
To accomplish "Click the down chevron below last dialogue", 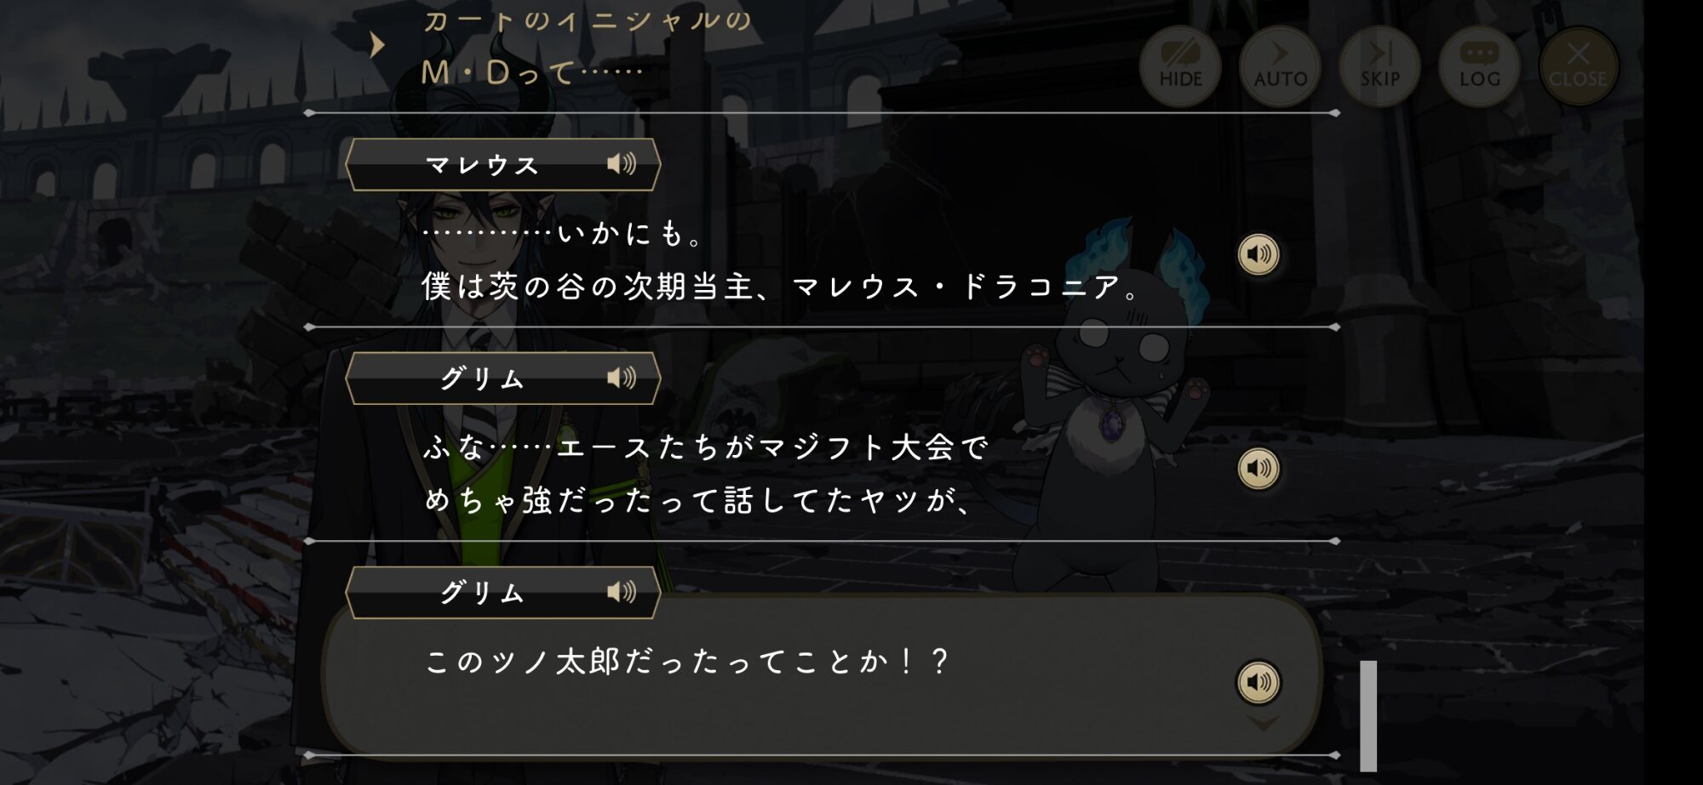I will 1264,724.
